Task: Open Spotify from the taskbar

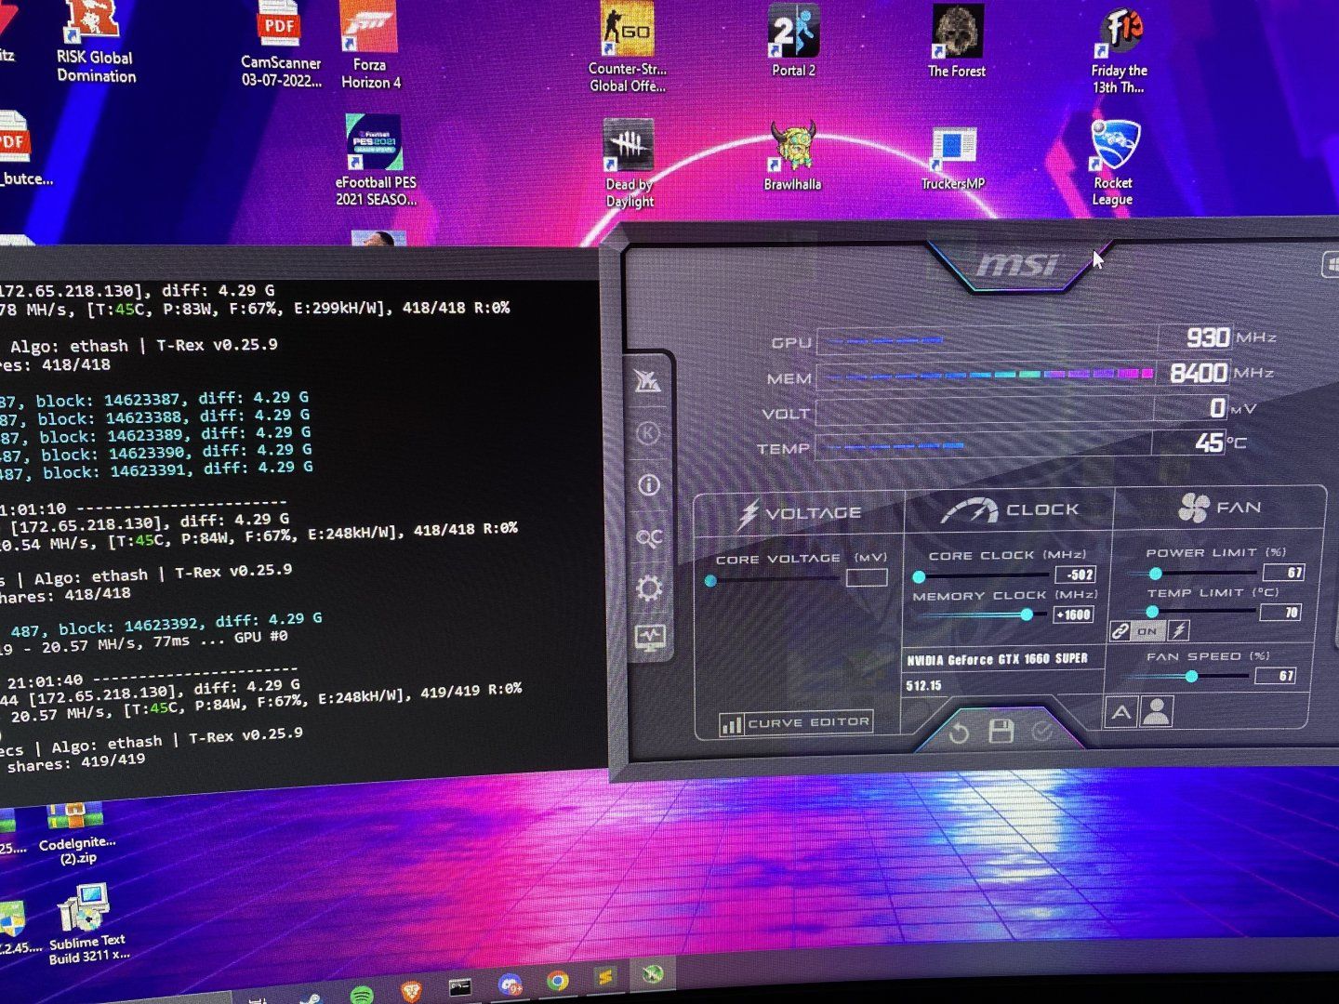Action: click(361, 994)
